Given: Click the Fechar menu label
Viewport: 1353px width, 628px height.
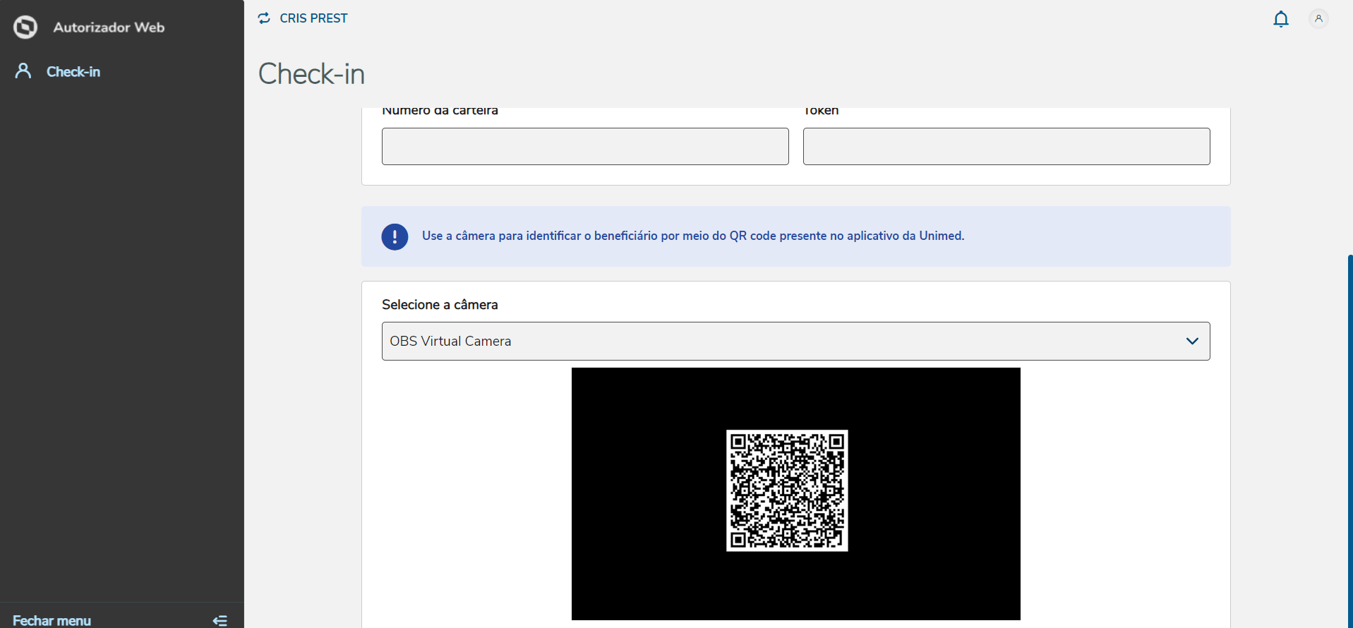Looking at the screenshot, I should [52, 621].
